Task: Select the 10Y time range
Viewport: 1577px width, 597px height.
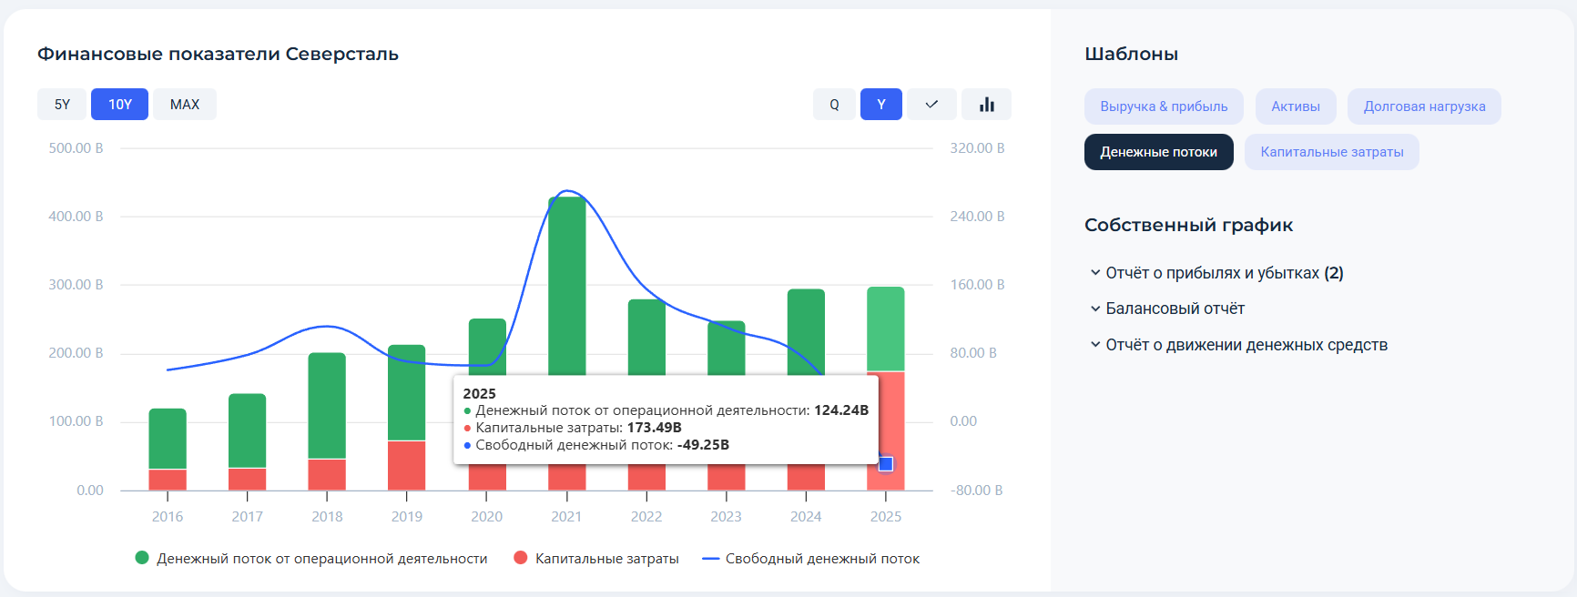Action: [x=119, y=105]
